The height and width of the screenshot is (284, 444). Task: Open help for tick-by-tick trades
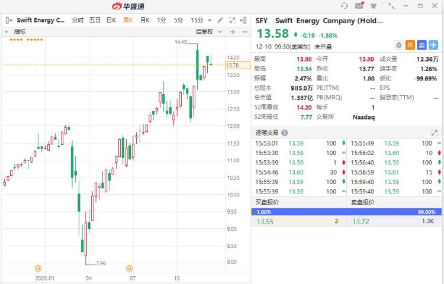pos(285,133)
